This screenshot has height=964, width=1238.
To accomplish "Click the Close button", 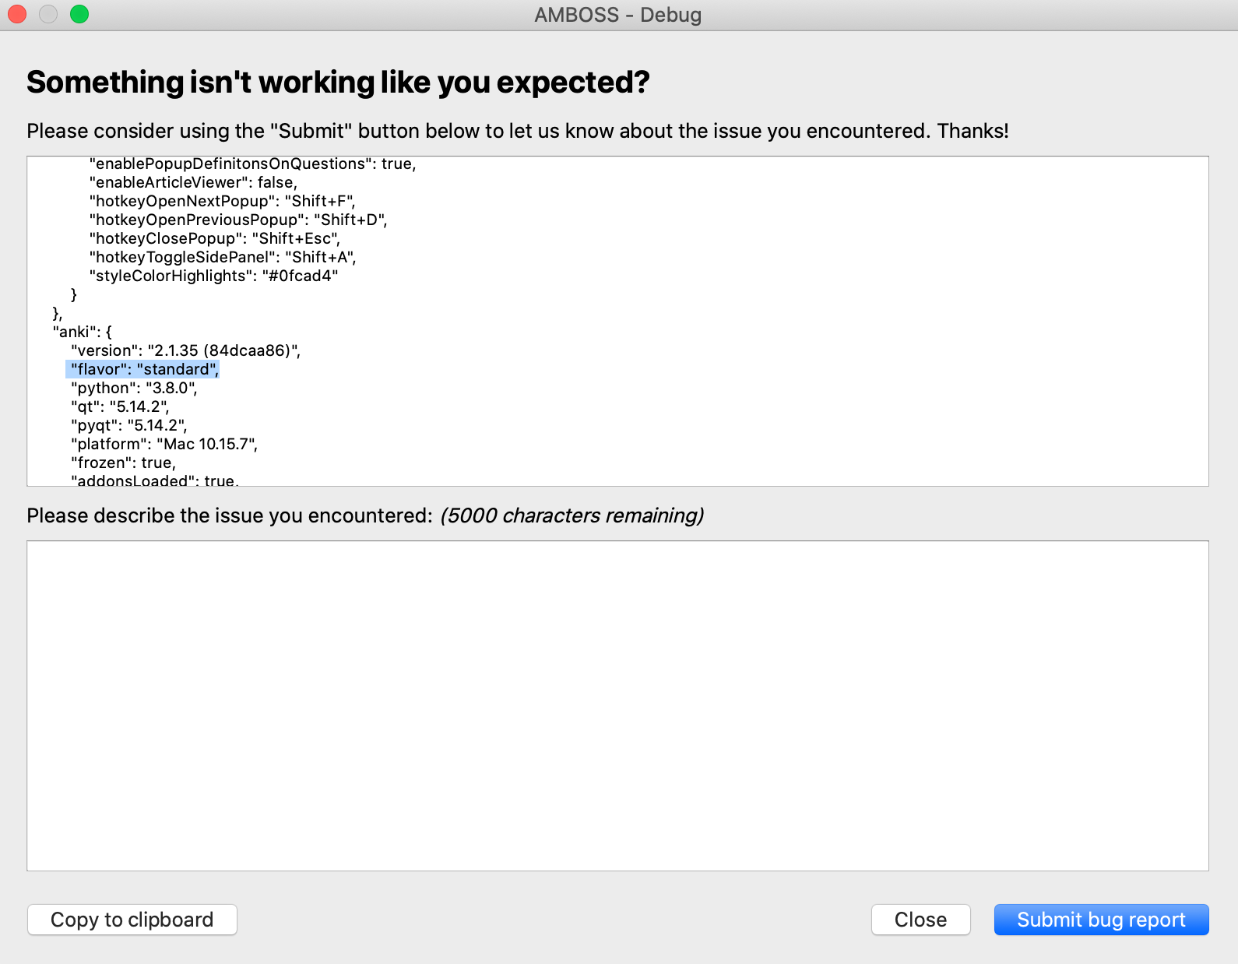I will pos(920,920).
